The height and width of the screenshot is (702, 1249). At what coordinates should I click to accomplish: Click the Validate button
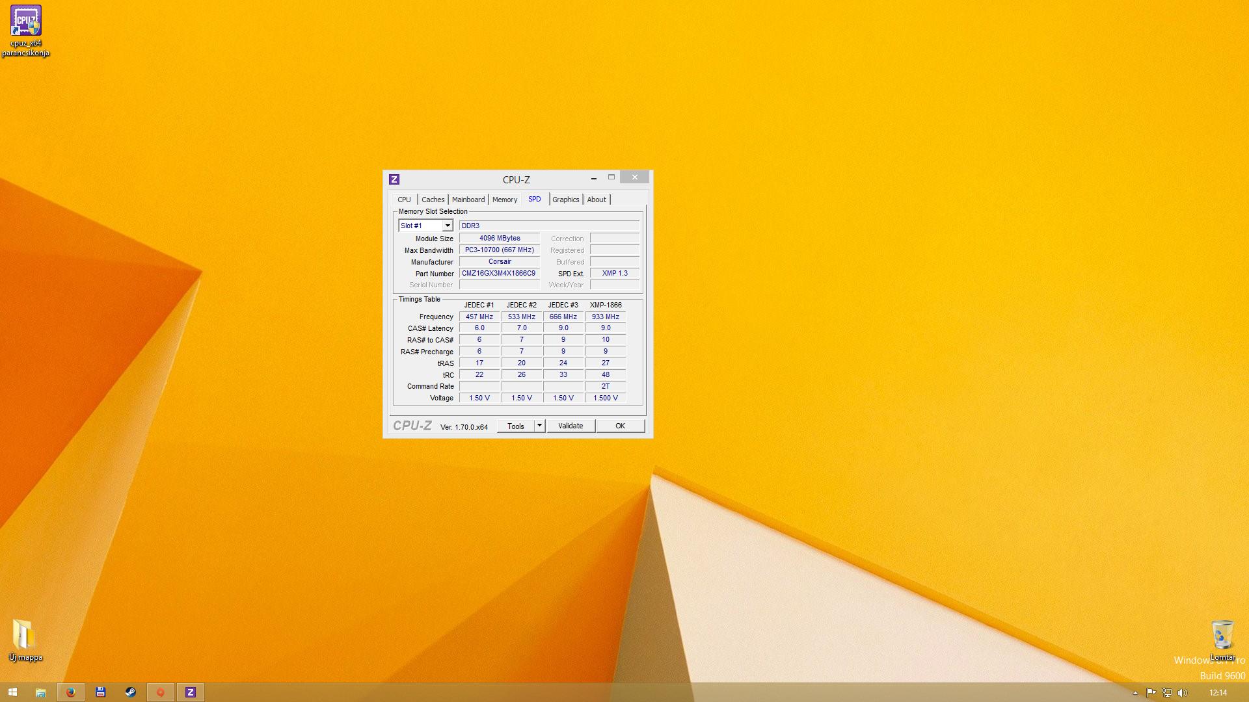coord(571,426)
